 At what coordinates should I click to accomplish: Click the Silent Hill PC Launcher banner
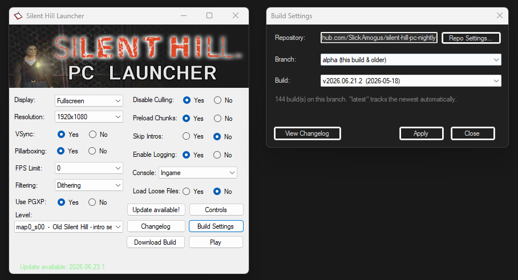click(x=129, y=56)
